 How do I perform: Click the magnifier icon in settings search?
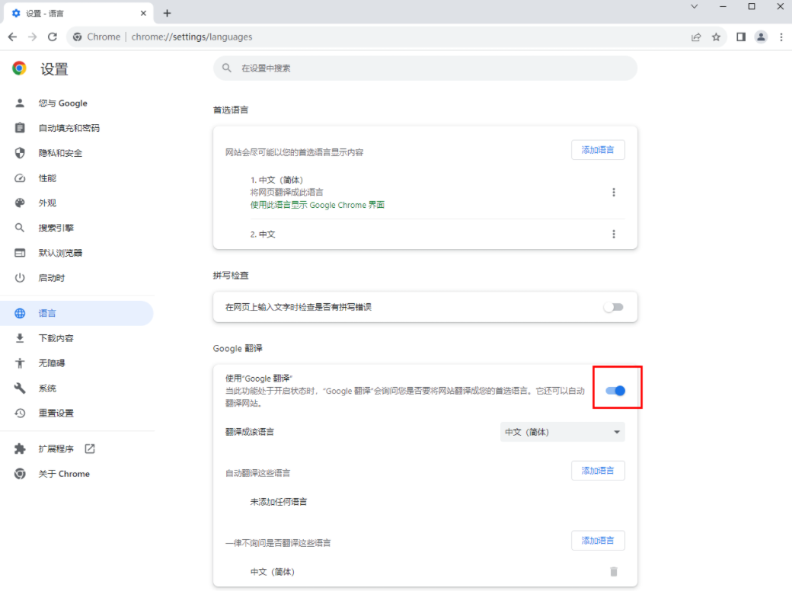tap(227, 68)
